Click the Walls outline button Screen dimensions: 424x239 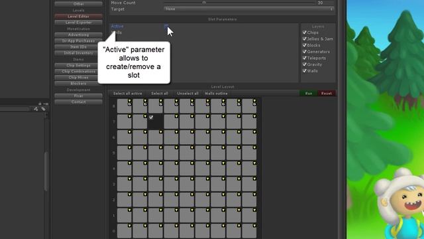pyautogui.click(x=217, y=94)
